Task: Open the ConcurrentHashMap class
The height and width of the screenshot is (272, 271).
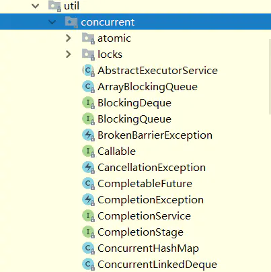Action: click(x=148, y=248)
